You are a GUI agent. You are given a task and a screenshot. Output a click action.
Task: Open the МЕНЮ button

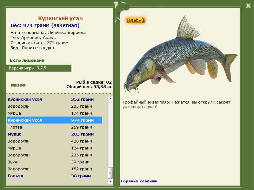coord(18,85)
